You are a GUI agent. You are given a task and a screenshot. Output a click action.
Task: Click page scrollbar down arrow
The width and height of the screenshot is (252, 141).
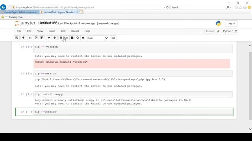click(x=250, y=129)
